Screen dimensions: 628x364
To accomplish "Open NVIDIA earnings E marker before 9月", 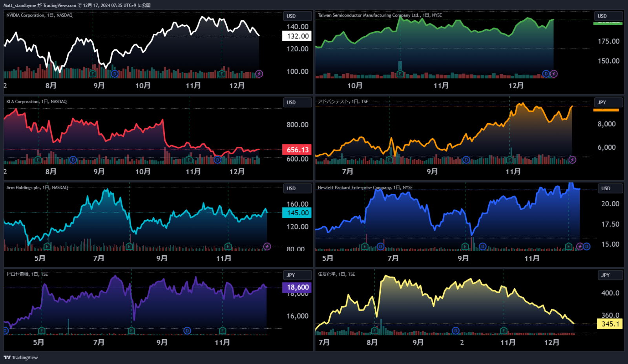I will 93,74.
